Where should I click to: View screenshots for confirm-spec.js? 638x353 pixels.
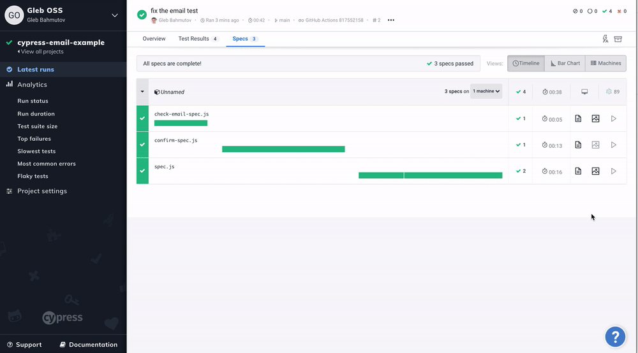point(596,145)
